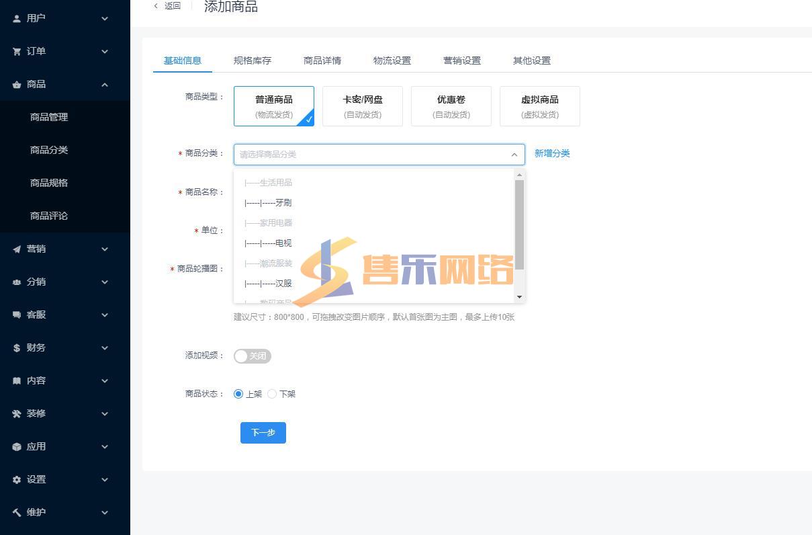This screenshot has width=812, height=535.
Task: Expand the 设置 menu chevron
Action: coord(105,480)
